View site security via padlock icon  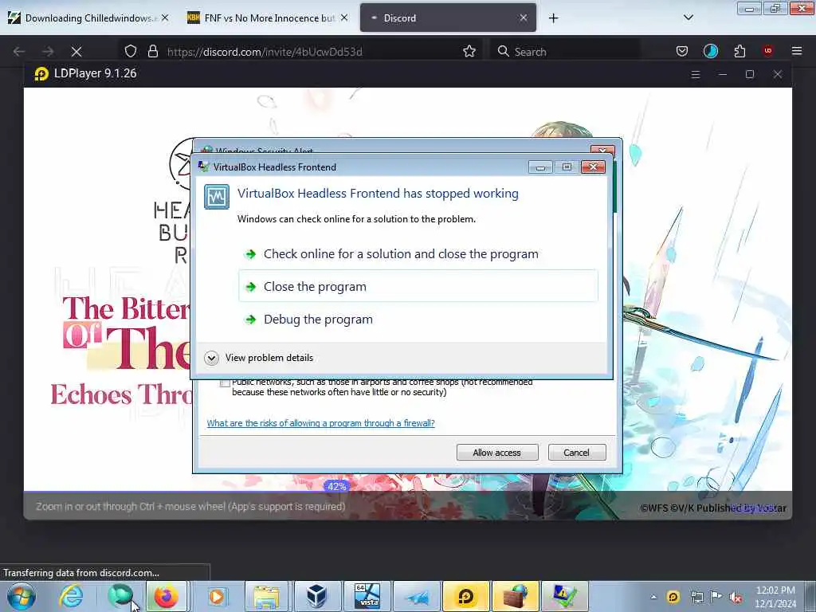(152, 51)
